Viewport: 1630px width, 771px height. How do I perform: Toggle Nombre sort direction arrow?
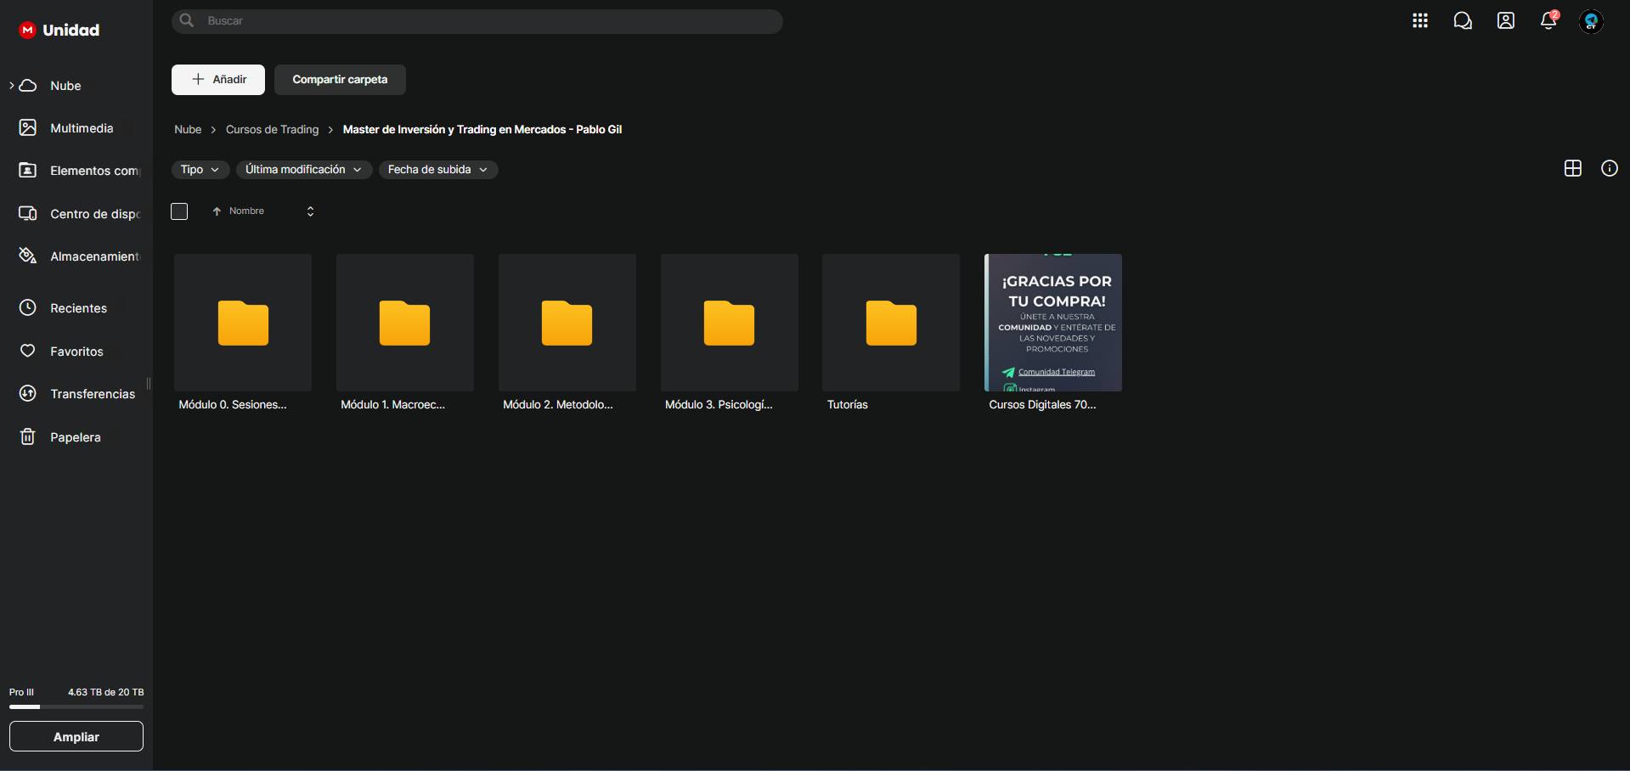click(x=217, y=211)
